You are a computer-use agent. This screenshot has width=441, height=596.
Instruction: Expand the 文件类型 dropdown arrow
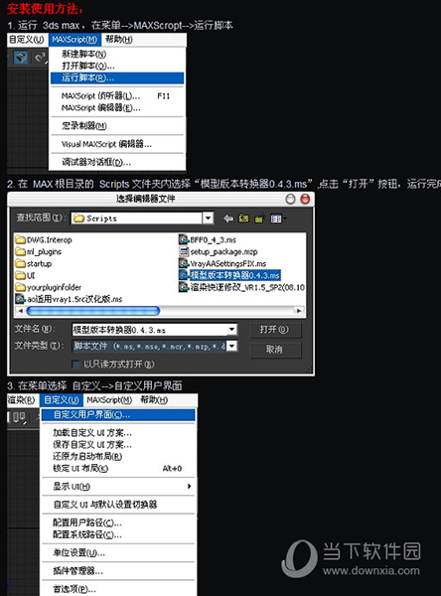231,346
